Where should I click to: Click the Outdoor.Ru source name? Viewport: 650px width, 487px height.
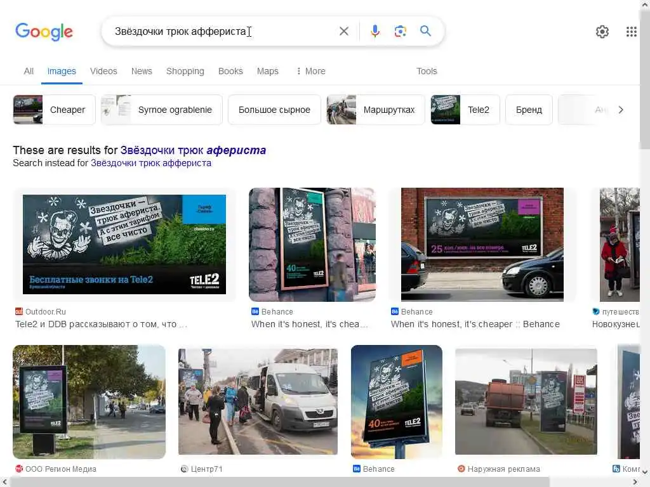click(46, 311)
